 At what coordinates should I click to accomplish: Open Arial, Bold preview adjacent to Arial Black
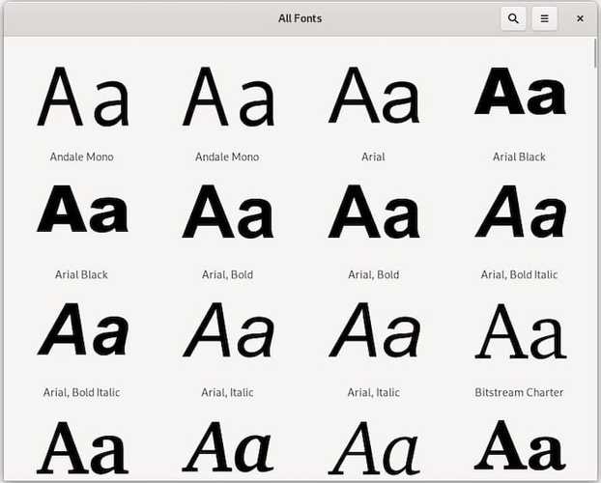tap(228, 212)
